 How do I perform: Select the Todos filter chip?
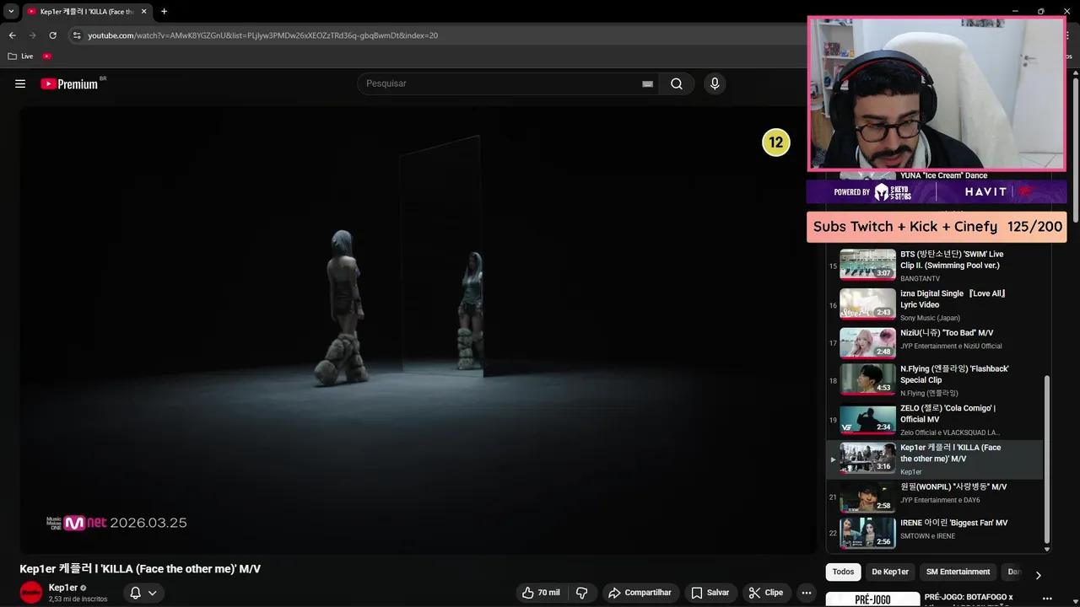(x=843, y=572)
